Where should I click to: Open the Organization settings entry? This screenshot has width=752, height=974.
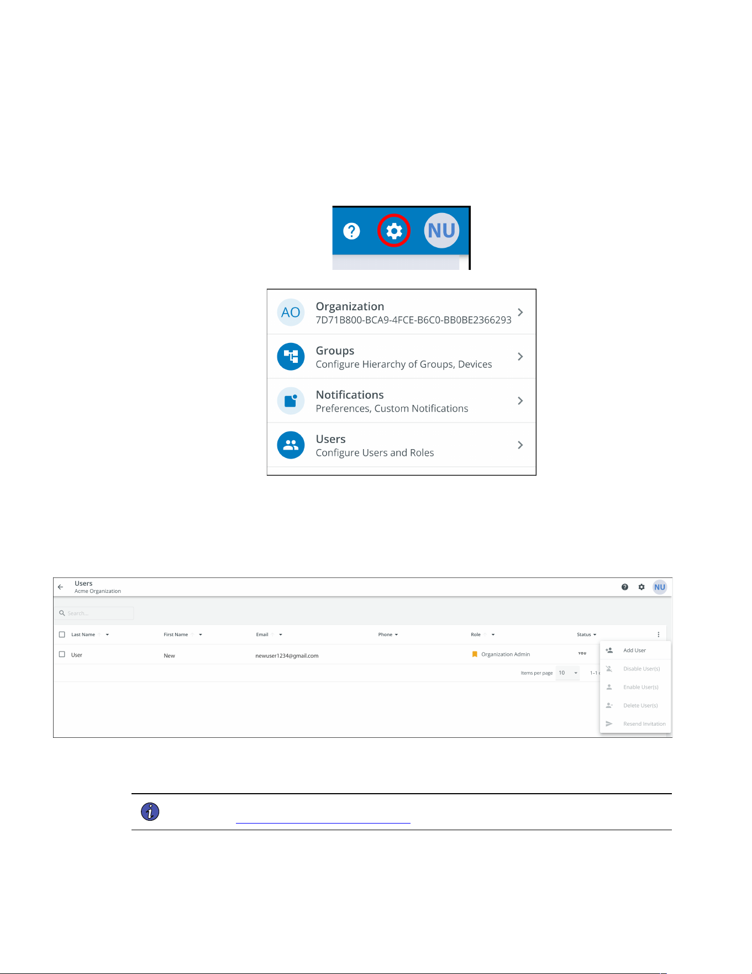(402, 312)
